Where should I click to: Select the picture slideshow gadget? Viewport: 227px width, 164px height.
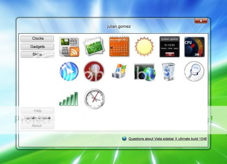pyautogui.click(x=94, y=47)
